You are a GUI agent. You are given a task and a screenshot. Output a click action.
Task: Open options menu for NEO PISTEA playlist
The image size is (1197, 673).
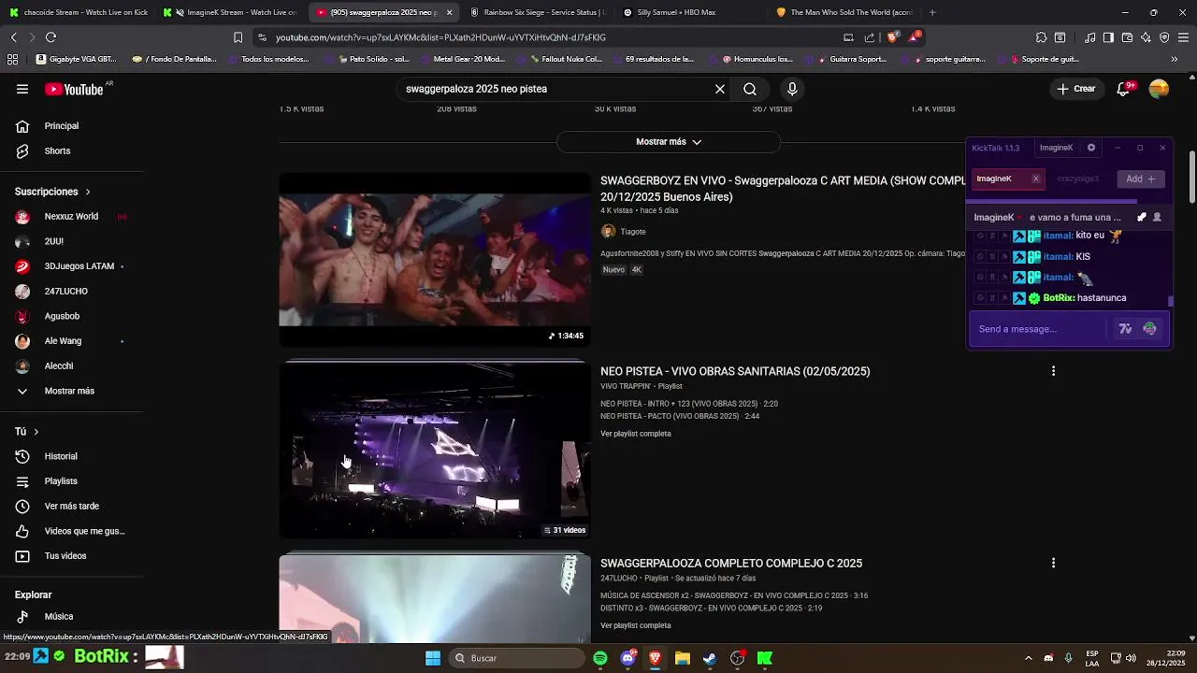1053,371
